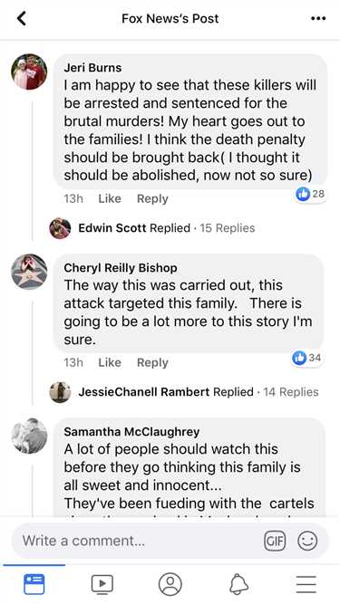Screen dimensions: 340x604
Task: Go to the News Feed tab icon
Action: (x=34, y=584)
